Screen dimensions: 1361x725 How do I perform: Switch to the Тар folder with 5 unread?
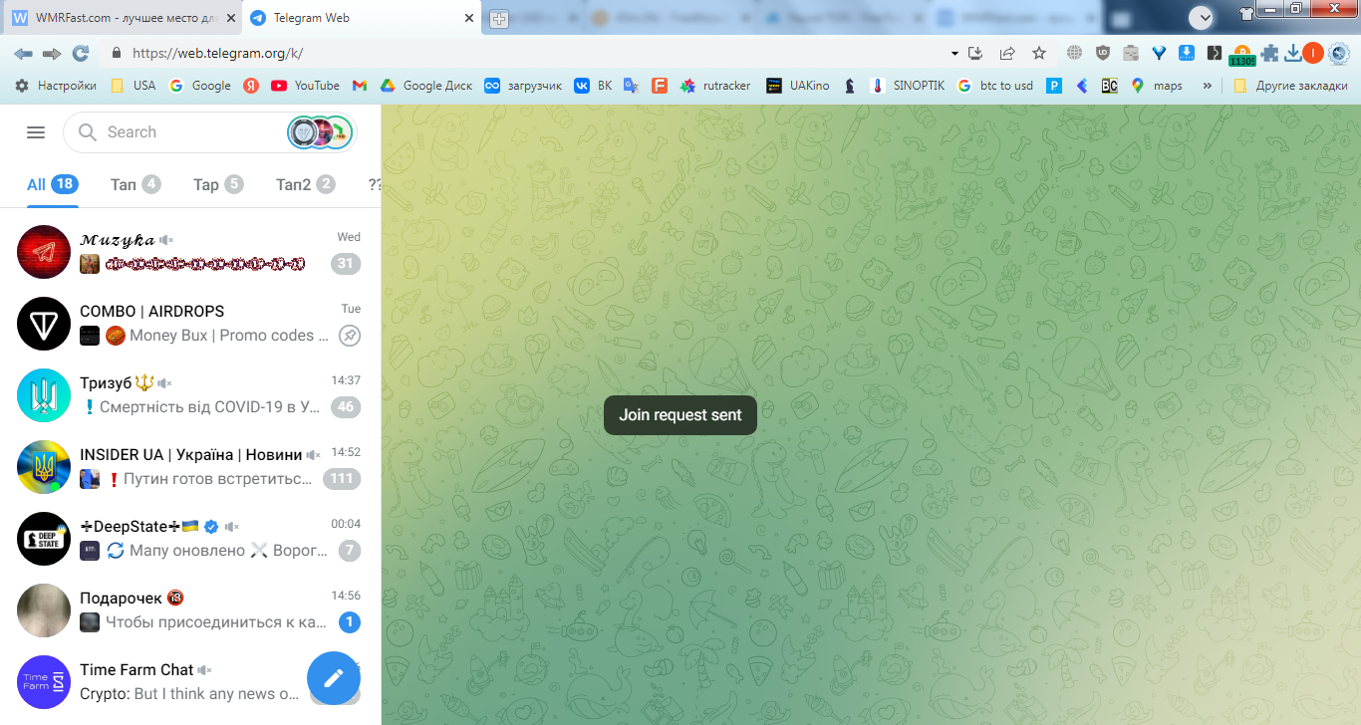pyautogui.click(x=218, y=184)
